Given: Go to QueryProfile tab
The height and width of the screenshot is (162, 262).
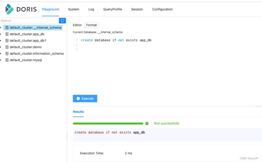Looking at the screenshot, I should [x=112, y=9].
